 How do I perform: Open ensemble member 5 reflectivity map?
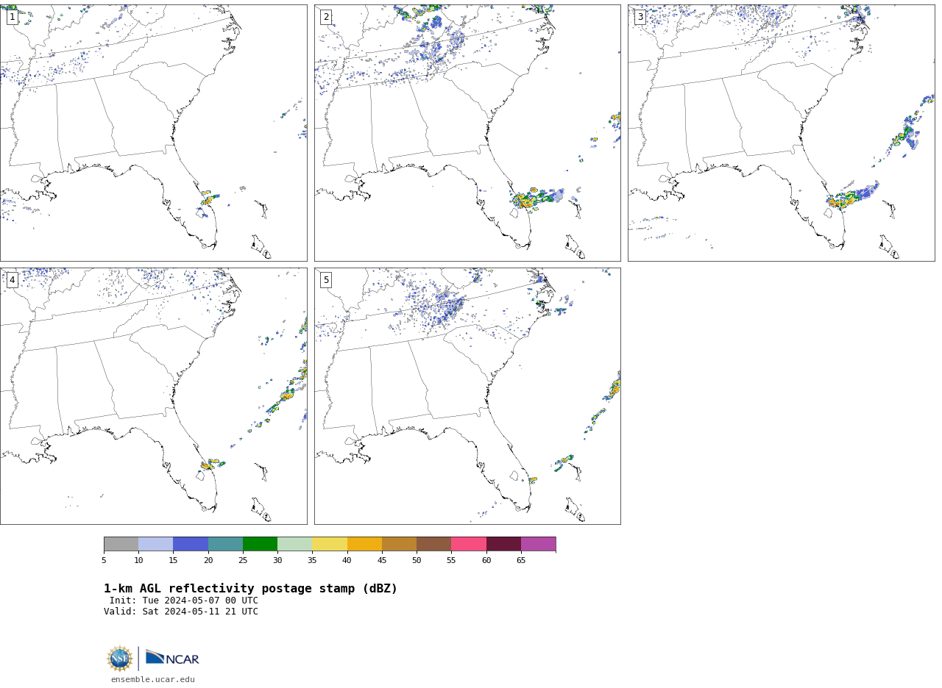pos(467,396)
